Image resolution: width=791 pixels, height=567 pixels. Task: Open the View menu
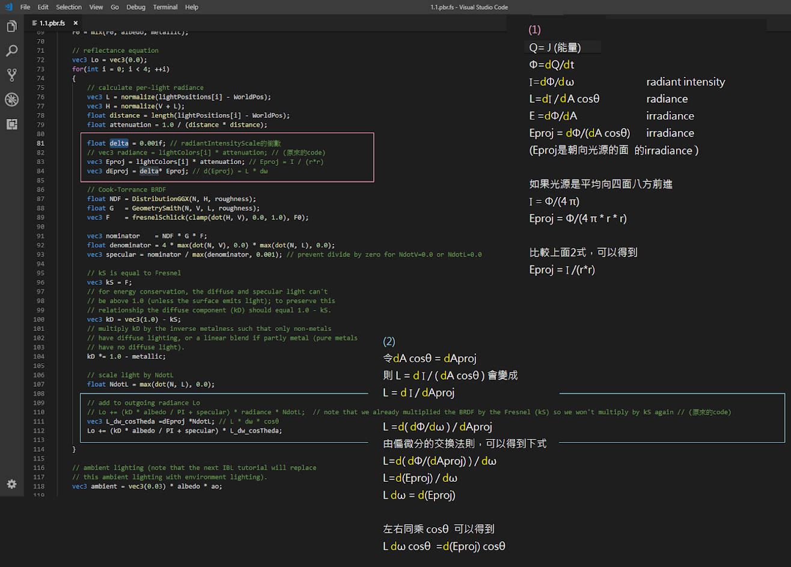point(96,7)
